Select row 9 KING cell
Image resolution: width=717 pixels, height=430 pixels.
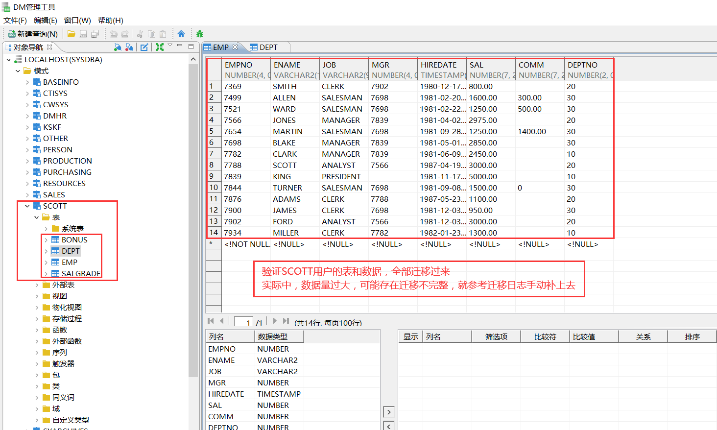pyautogui.click(x=295, y=177)
